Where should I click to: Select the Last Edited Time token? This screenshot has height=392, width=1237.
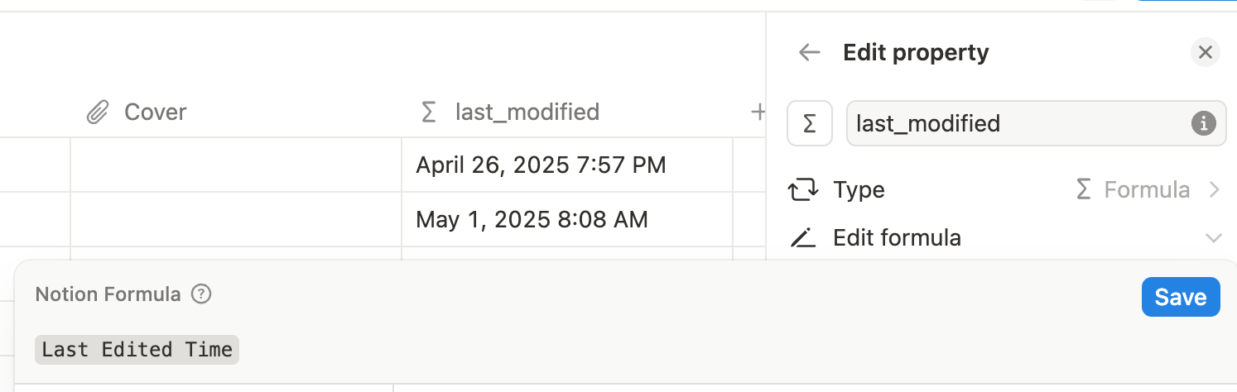point(137,350)
